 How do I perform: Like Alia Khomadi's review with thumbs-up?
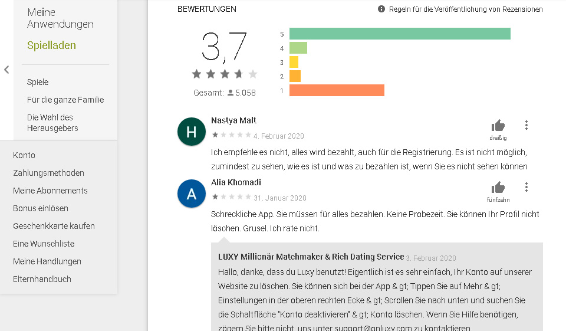coord(498,188)
